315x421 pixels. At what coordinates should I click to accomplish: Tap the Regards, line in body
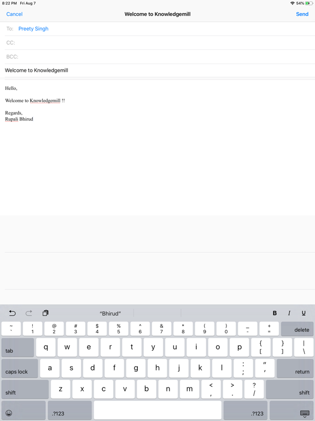[14, 113]
